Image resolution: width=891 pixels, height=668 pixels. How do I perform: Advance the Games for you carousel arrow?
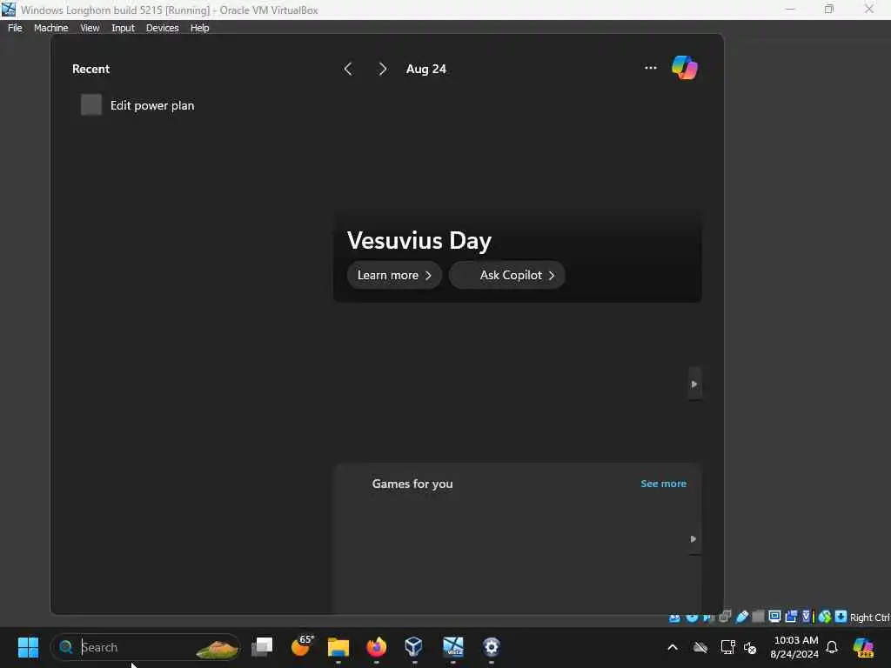[693, 538]
